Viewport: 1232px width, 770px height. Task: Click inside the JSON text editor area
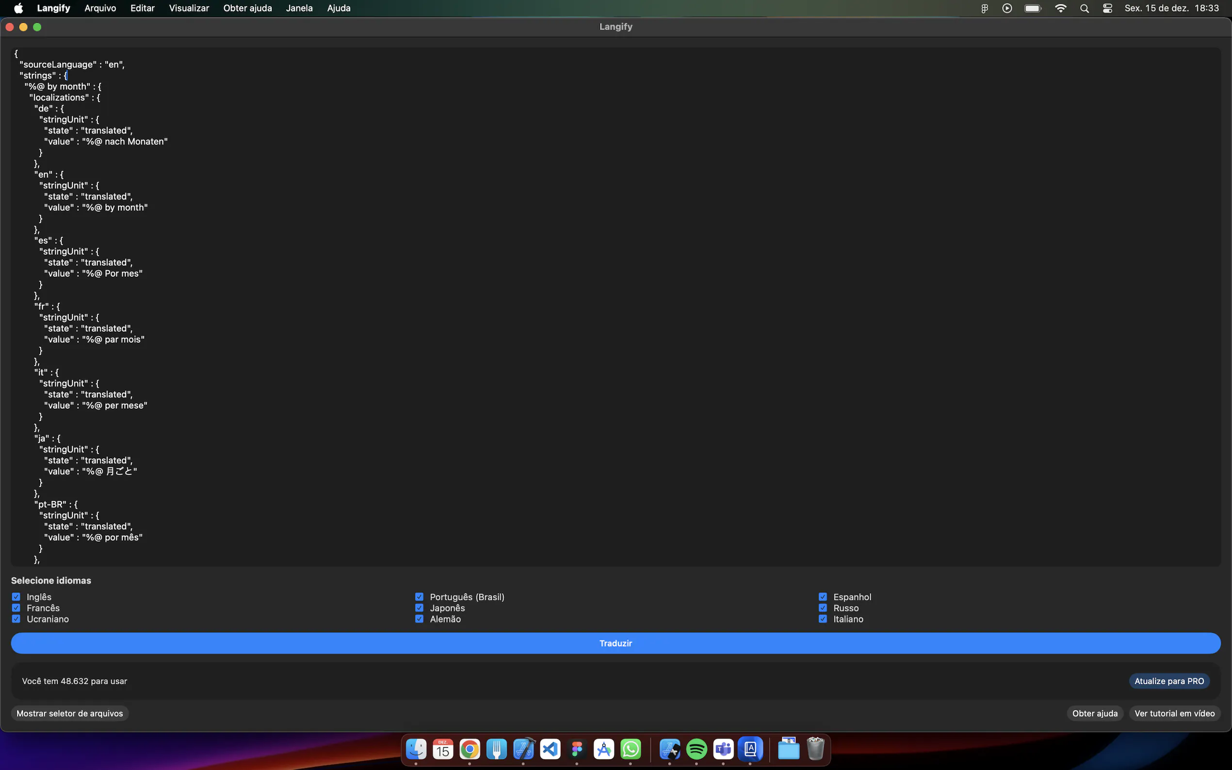(616, 306)
